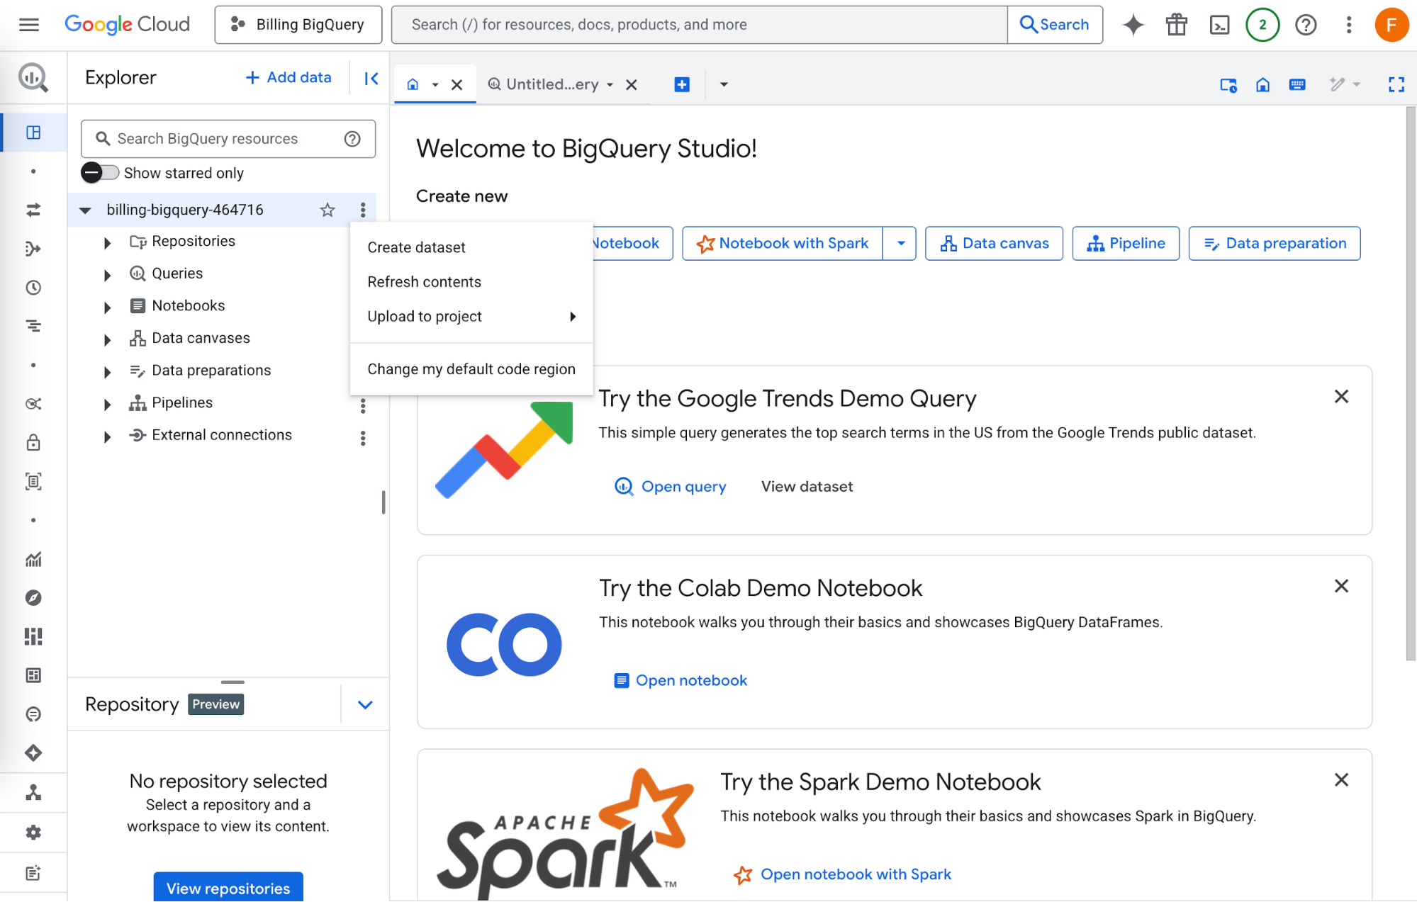Open Scheduled queries clock icon

(33, 288)
